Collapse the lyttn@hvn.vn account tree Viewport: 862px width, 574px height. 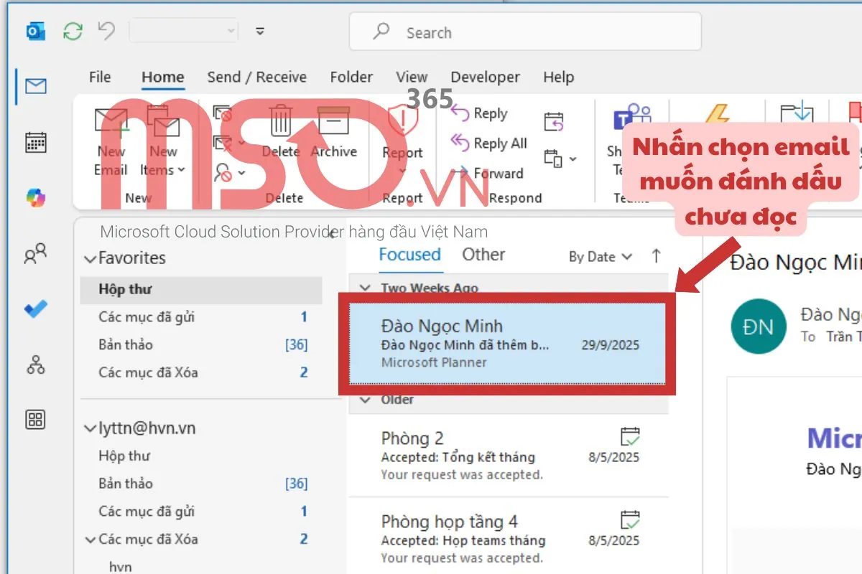[x=90, y=429]
